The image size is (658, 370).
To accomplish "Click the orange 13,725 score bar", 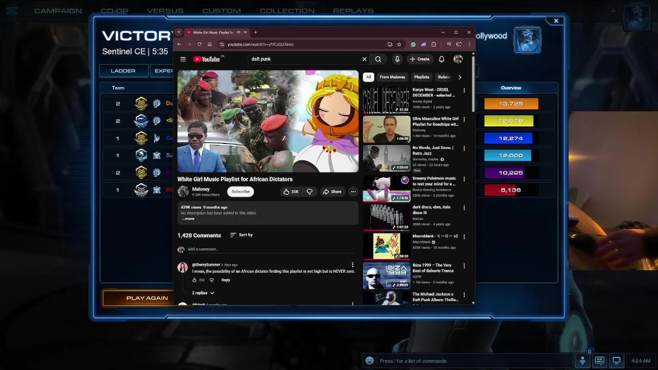I will point(511,104).
